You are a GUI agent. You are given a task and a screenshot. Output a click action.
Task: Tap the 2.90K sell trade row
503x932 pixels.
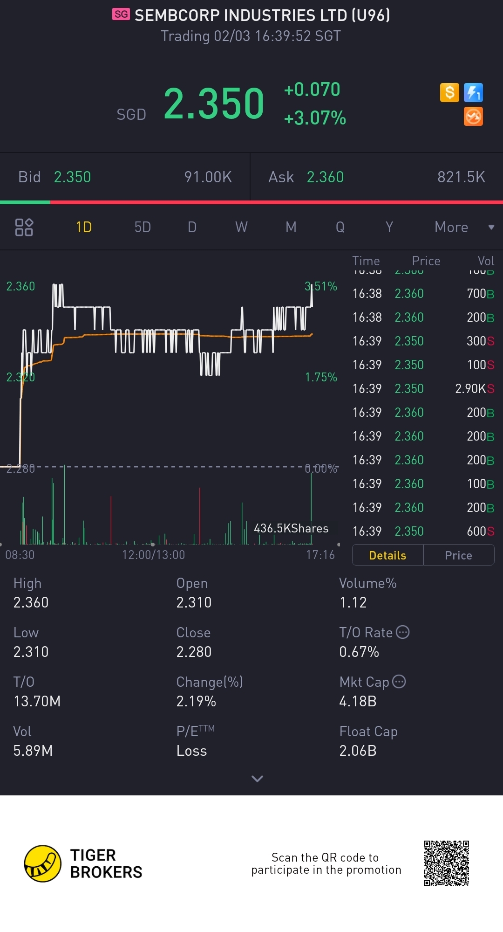423,388
